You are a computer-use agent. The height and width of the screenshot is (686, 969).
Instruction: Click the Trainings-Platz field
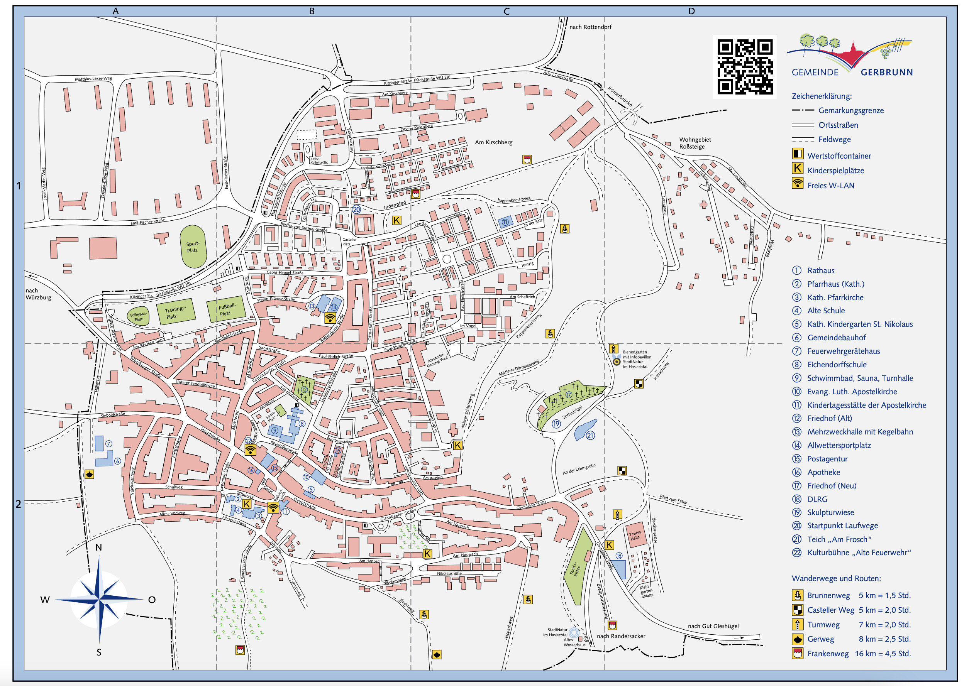click(175, 312)
